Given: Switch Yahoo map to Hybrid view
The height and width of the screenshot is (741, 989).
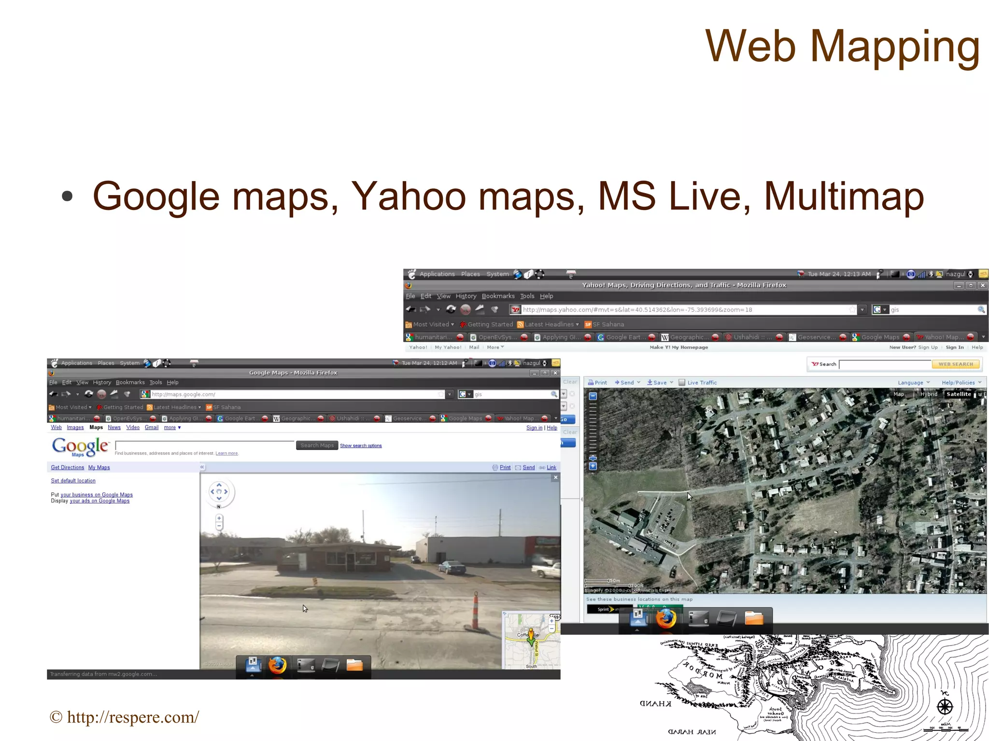Looking at the screenshot, I should point(929,394).
